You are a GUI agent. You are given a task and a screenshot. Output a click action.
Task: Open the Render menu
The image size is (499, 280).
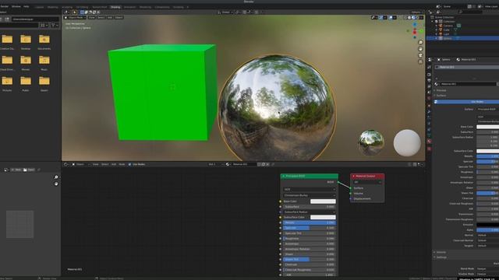(4, 6)
